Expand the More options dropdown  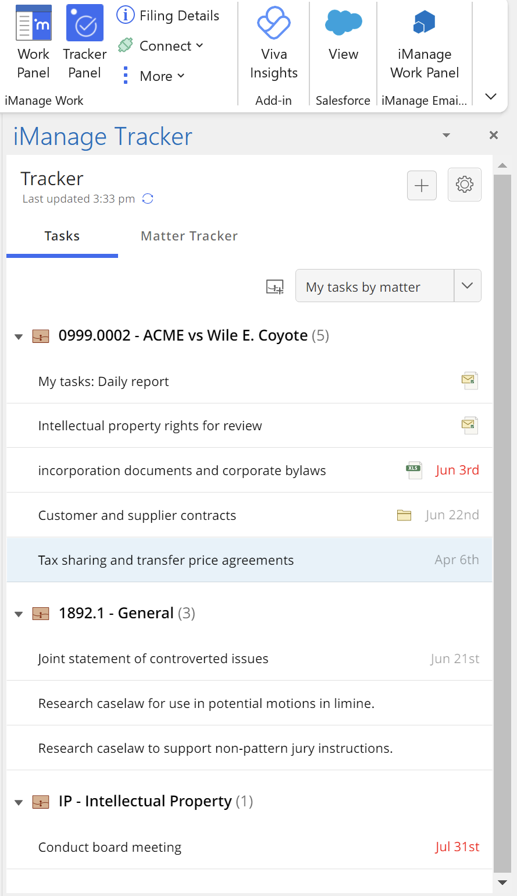tap(162, 76)
